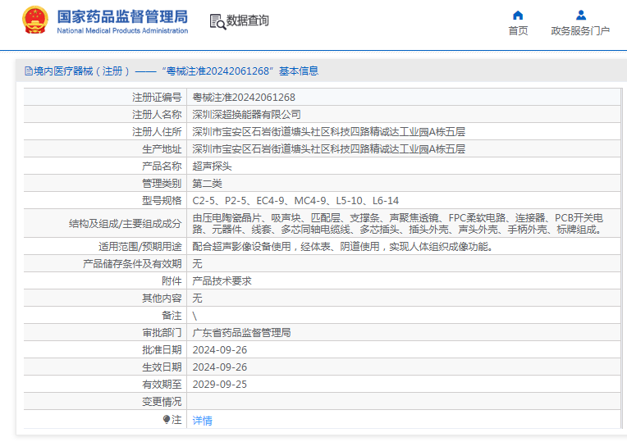Select model list C2-5、P2-5、EC4-9
Image resolution: width=627 pixels, height=442 pixels.
pyautogui.click(x=295, y=201)
